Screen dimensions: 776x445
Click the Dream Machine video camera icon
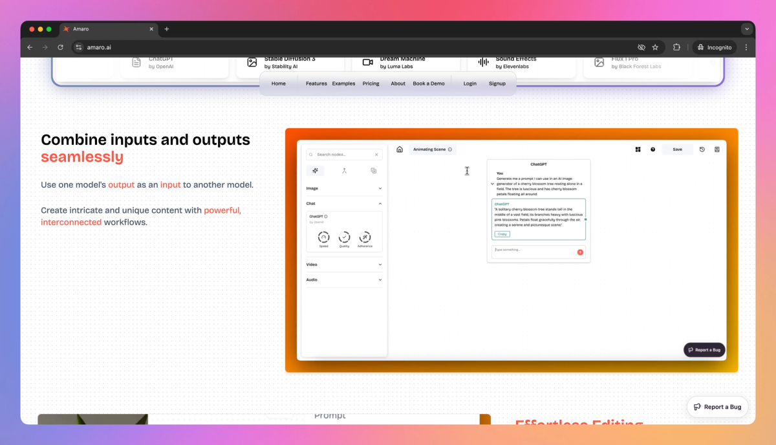(x=368, y=62)
